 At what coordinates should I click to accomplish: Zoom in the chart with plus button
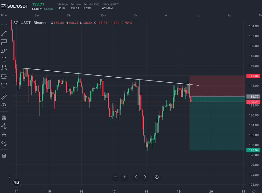pos(124,177)
